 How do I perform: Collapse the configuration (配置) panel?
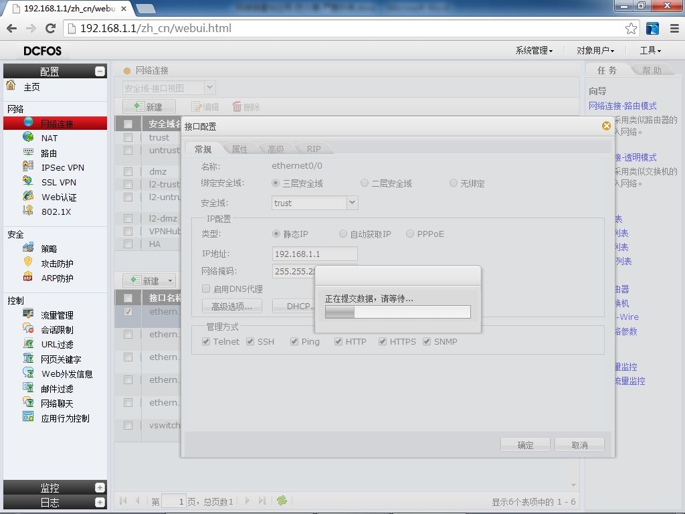100,71
